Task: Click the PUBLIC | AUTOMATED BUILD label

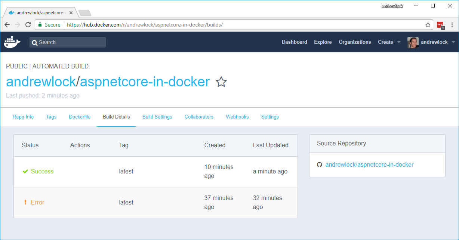Action: (x=47, y=66)
